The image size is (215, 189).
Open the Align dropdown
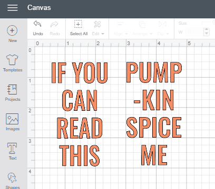pos(121,28)
